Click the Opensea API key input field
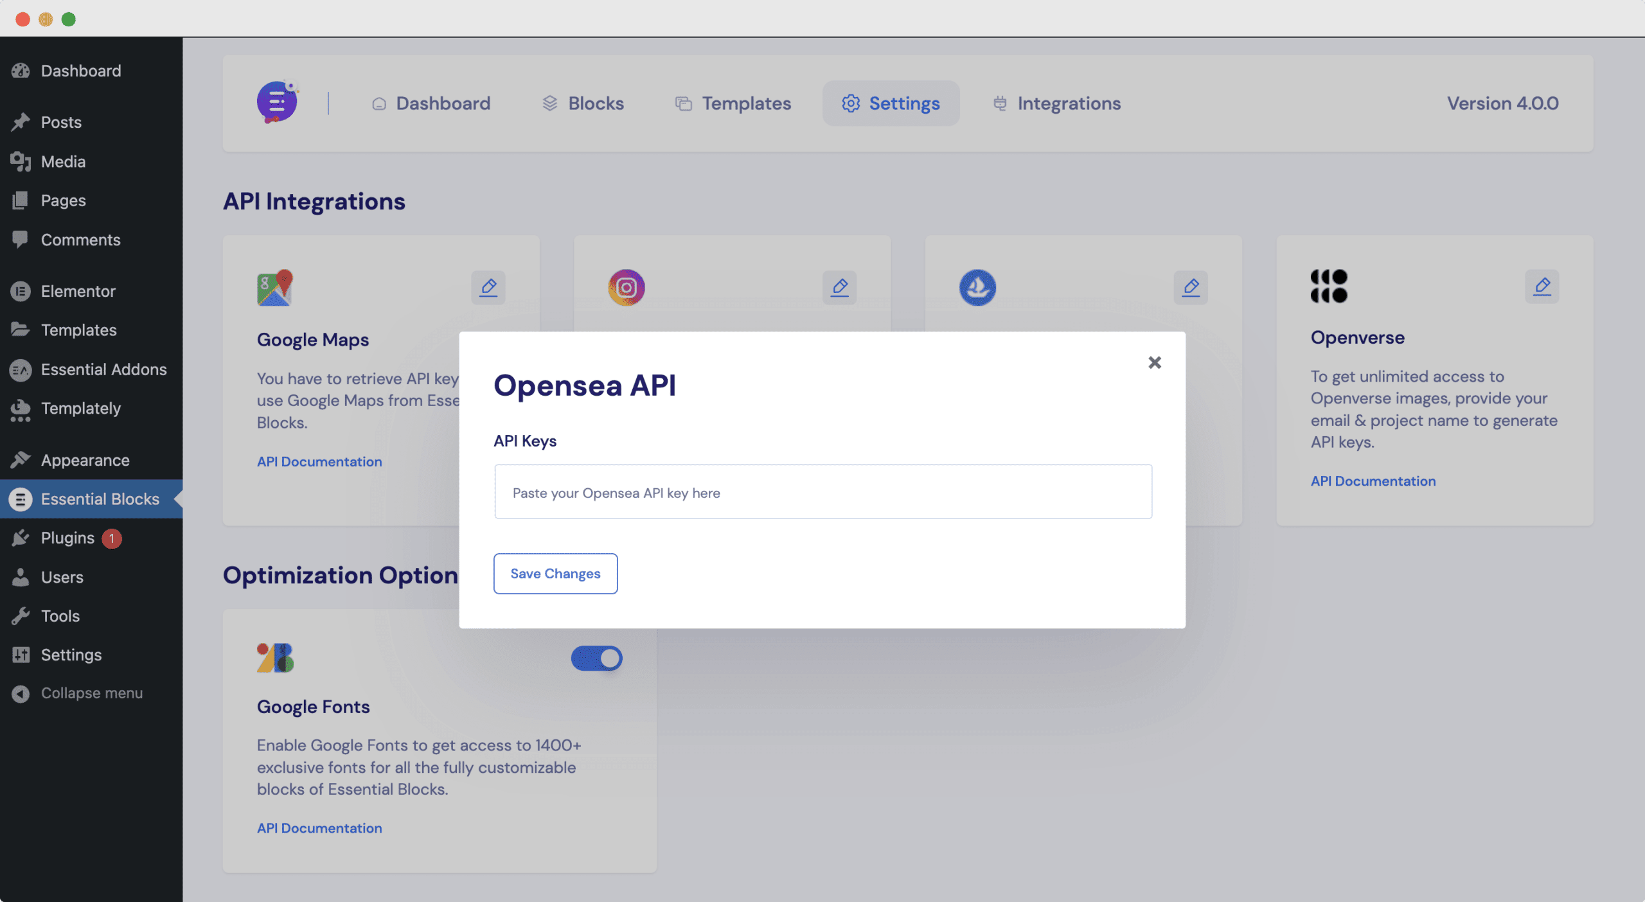The height and width of the screenshot is (902, 1645). click(822, 491)
